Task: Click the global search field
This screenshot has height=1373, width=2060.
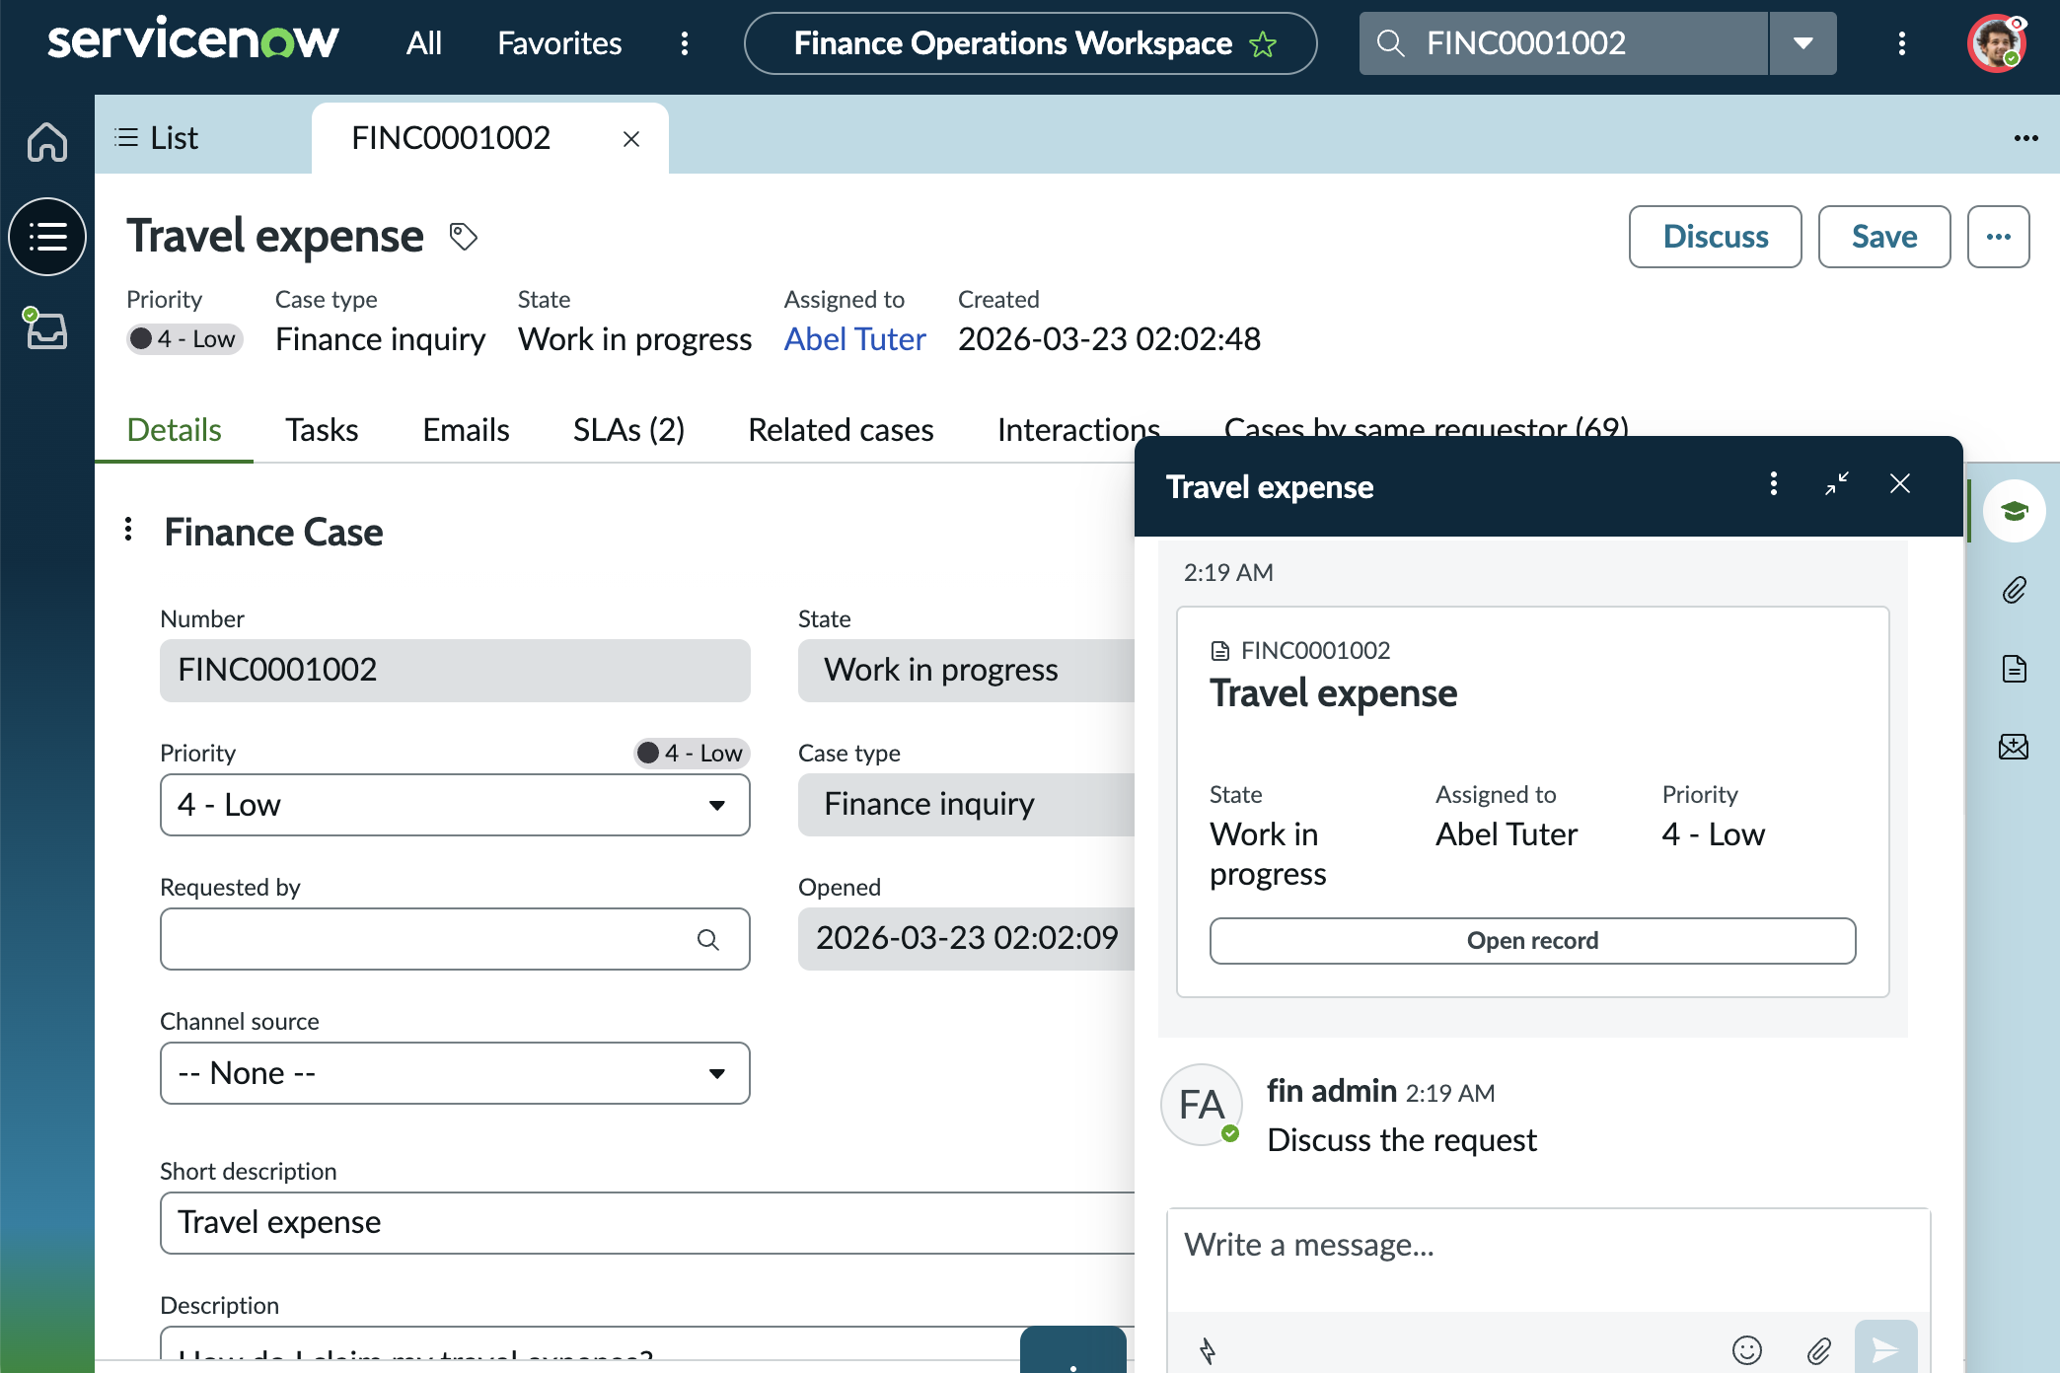Action: click(1564, 43)
